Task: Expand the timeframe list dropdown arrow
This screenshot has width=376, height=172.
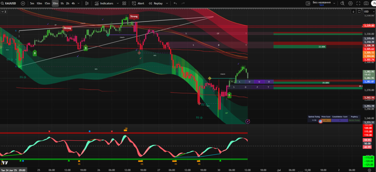Action: pos(79,3)
